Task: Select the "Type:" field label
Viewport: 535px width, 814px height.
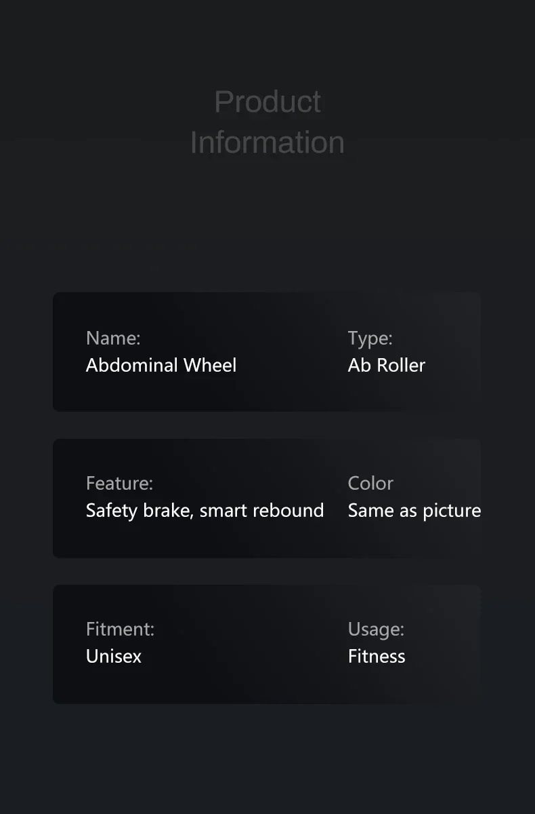Action: pos(370,338)
